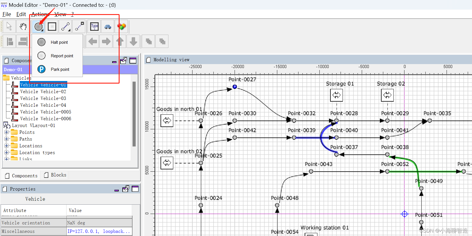
Task: Add a new vehicle using car icon
Action: [x=108, y=27]
